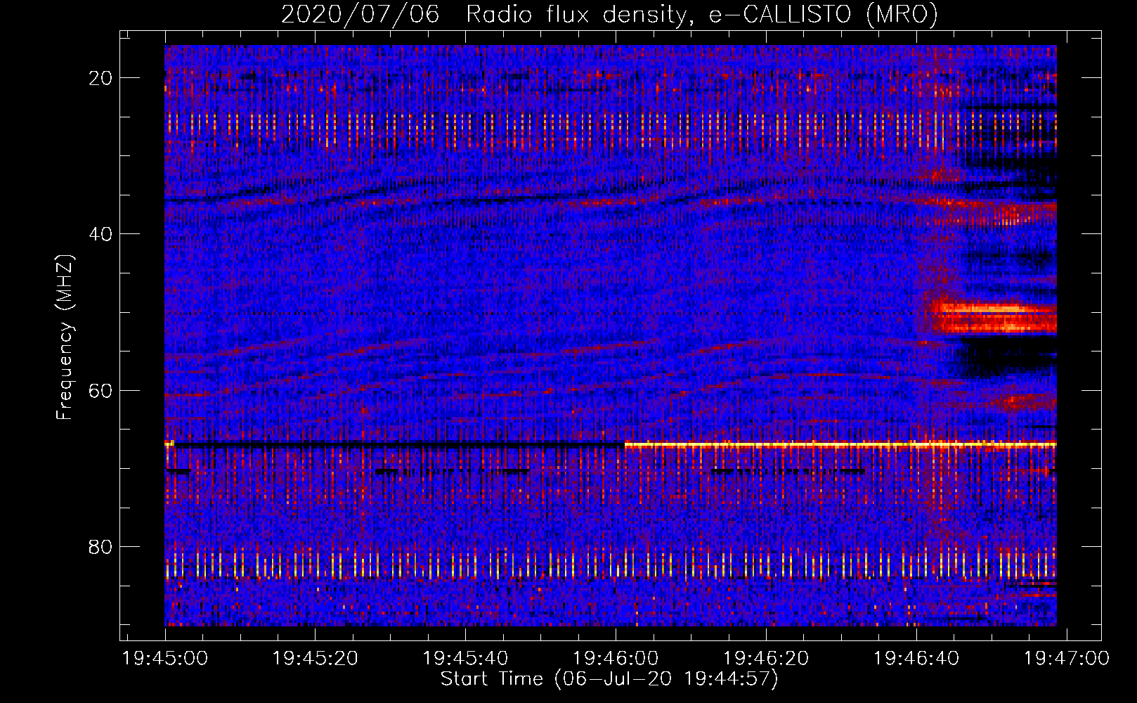The image size is (1137, 703).
Task: Select the 19:45:00 time tick label
Action: point(165,659)
